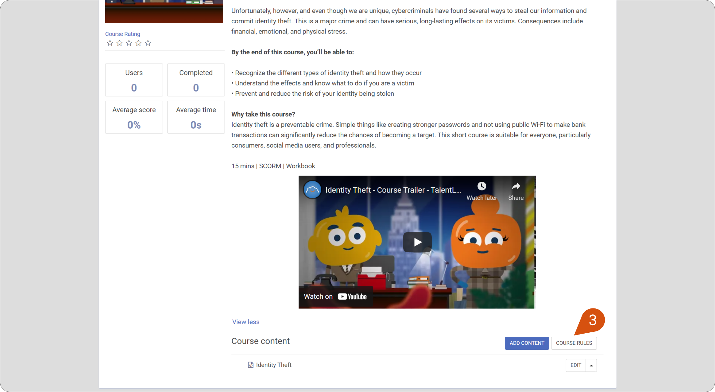Screen dimensions: 715x392
Task: Click the Average score card
Action: (134, 117)
